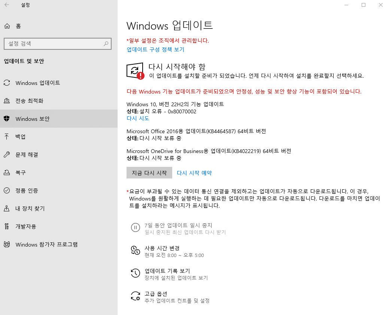The image size is (386, 315).
Task: Click the 지금 다시 시작 button
Action: tap(149, 173)
